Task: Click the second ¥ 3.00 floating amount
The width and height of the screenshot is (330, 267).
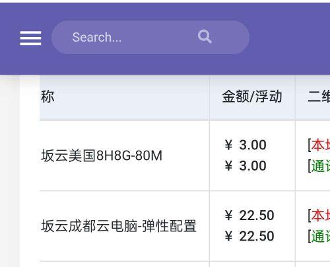Action: [246, 166]
